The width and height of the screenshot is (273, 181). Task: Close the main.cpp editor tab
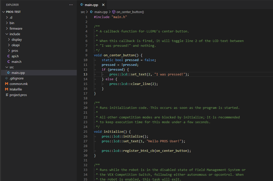103,5
